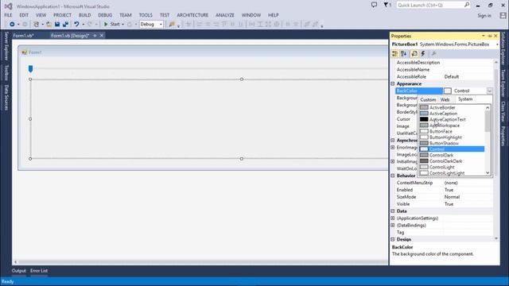Click the Properties panel auto-hide pin
The image size is (509, 286).
pyautogui.click(x=490, y=36)
